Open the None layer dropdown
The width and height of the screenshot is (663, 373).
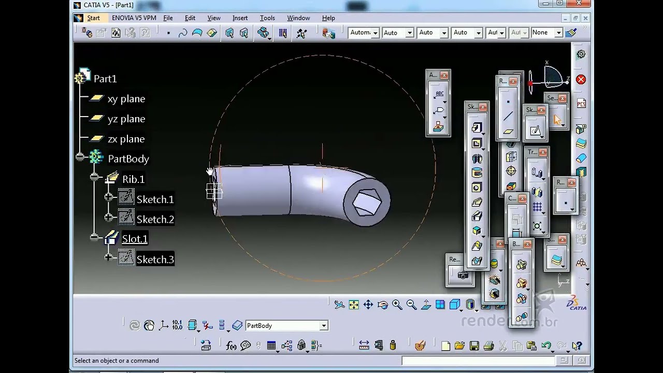[x=559, y=33]
